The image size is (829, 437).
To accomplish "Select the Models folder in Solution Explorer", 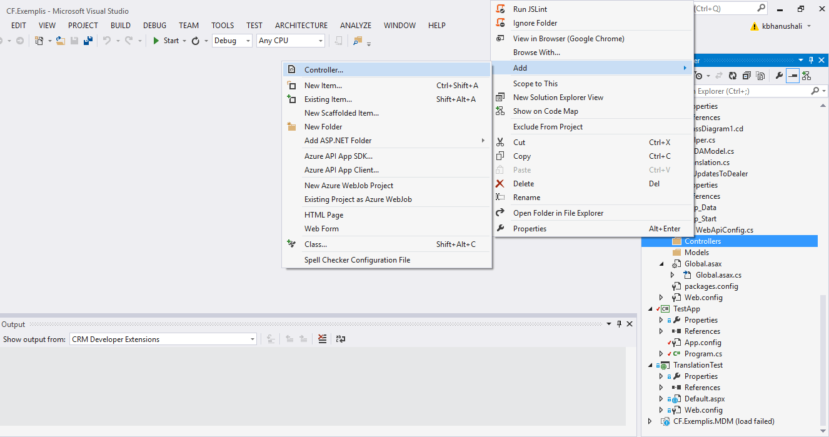I will click(696, 253).
